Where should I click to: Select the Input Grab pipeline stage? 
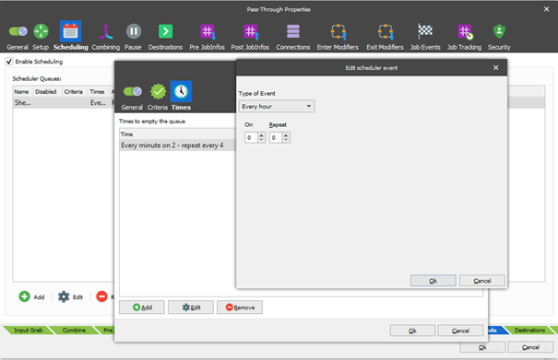click(28, 331)
